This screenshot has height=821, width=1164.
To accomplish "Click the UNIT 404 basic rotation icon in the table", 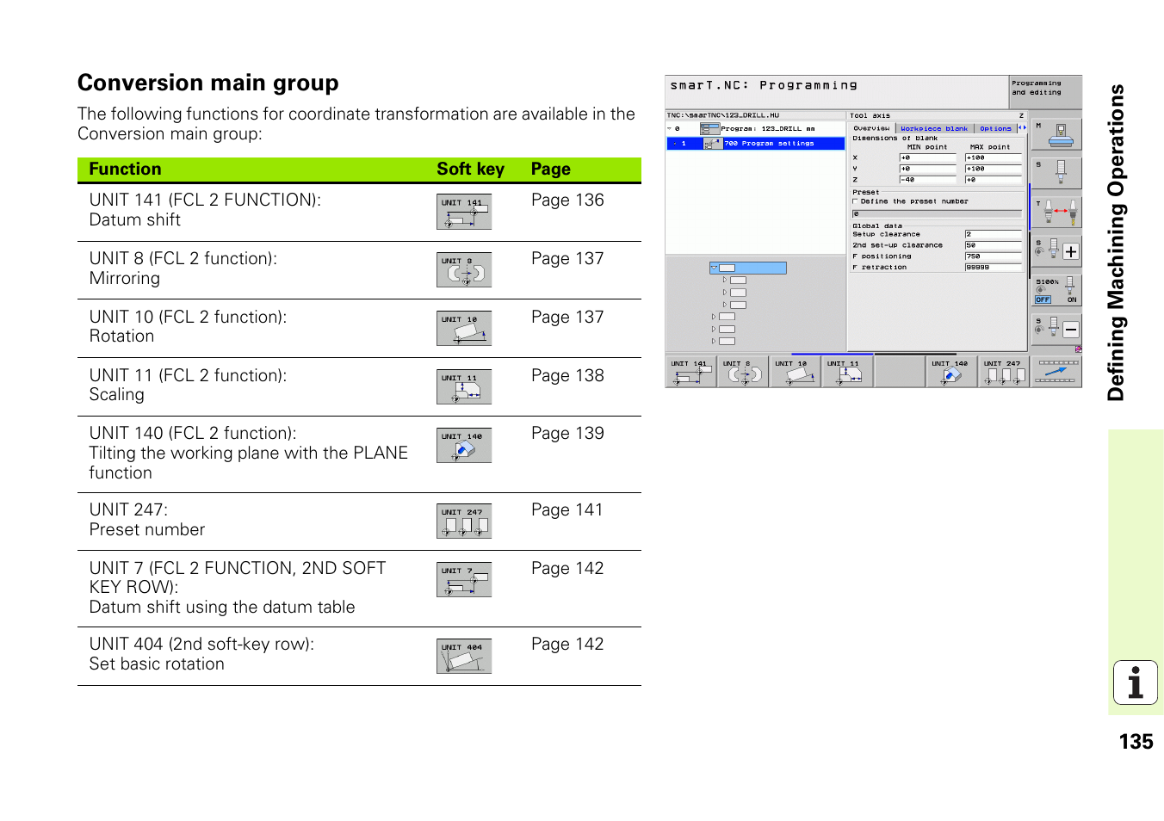I will coord(464,656).
